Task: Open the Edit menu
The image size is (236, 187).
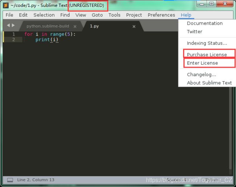Action: coord(23,15)
